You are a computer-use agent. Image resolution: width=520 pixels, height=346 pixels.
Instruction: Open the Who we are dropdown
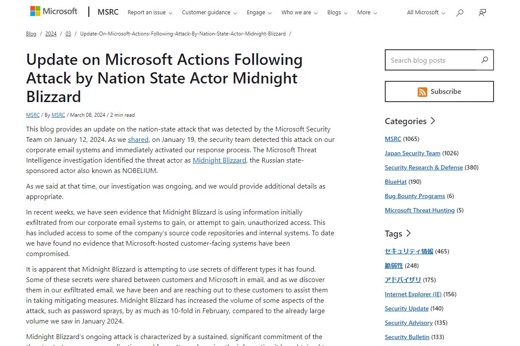[299, 13]
